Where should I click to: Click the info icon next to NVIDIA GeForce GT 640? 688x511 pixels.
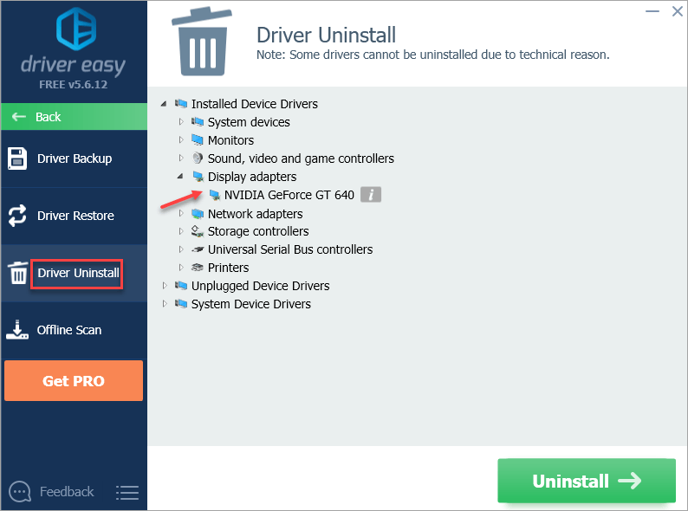(x=371, y=194)
